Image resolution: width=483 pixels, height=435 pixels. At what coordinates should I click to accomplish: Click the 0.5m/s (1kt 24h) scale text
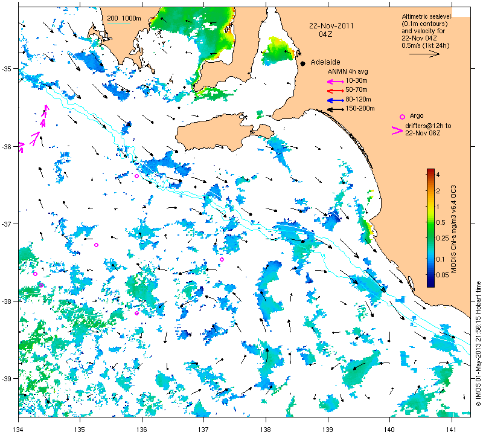click(x=426, y=46)
